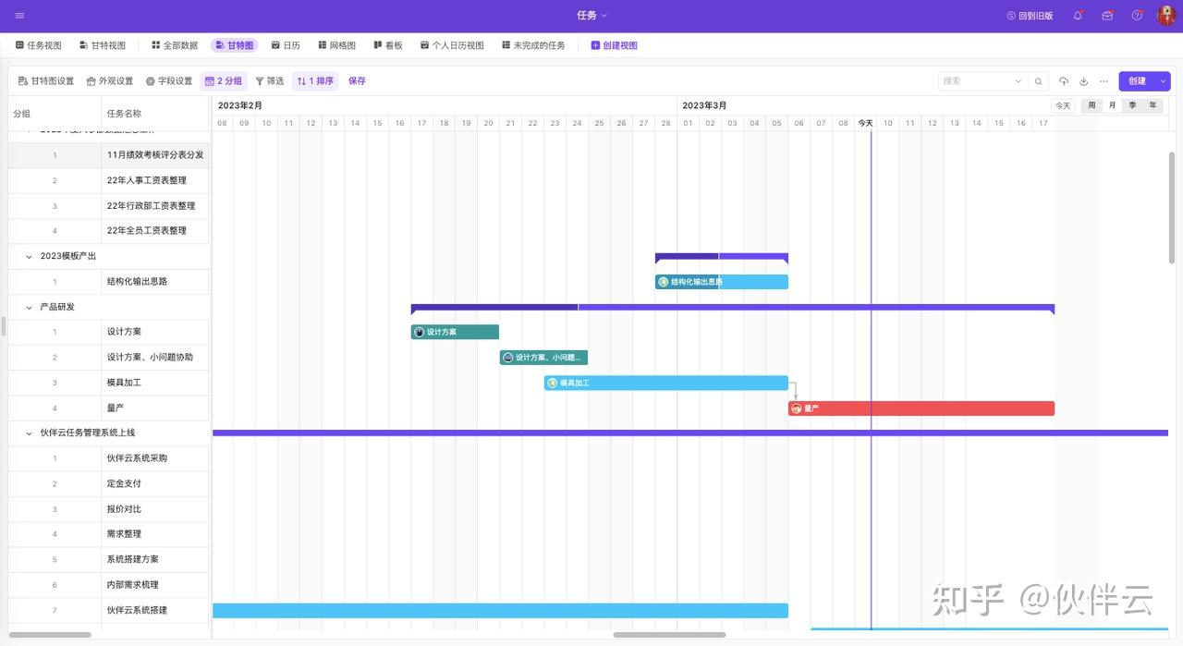The image size is (1183, 646).
Task: Click the red 量产 Gantt bar
Action: coord(921,408)
